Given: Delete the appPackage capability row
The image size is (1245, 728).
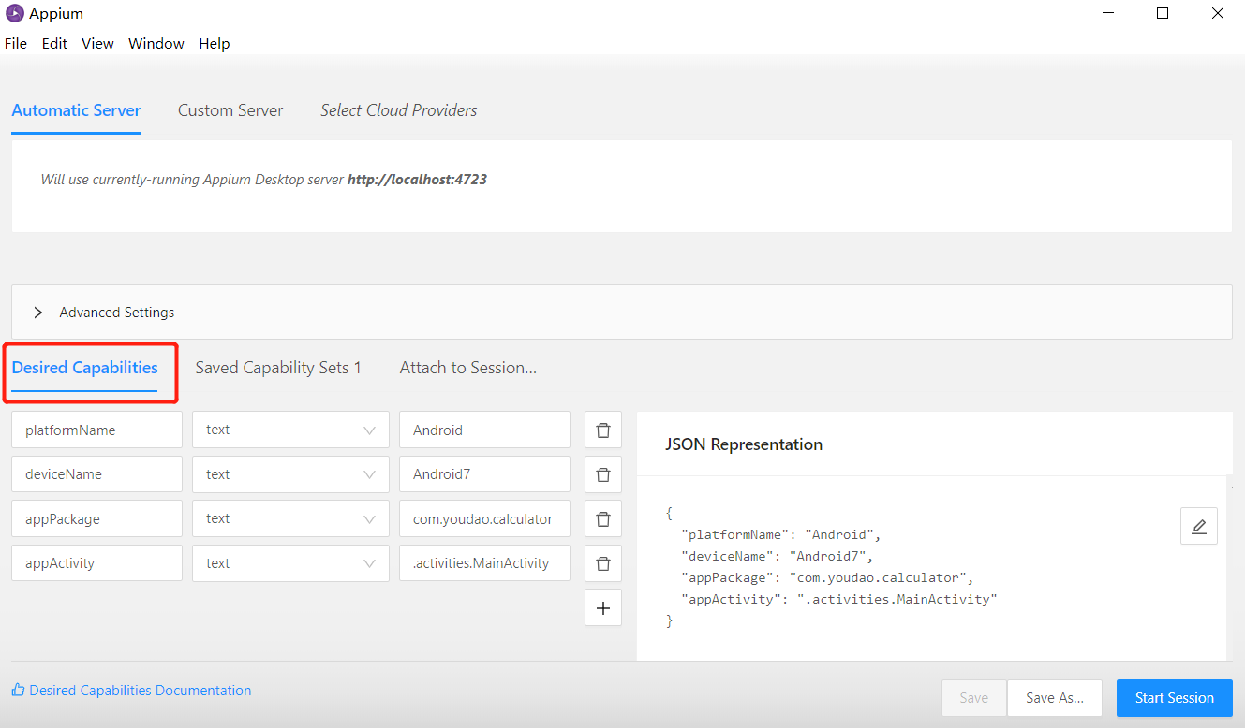Looking at the screenshot, I should pyautogui.click(x=603, y=518).
